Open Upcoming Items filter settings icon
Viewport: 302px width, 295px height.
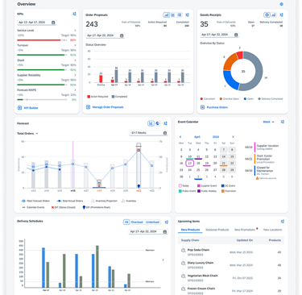pos(283,222)
